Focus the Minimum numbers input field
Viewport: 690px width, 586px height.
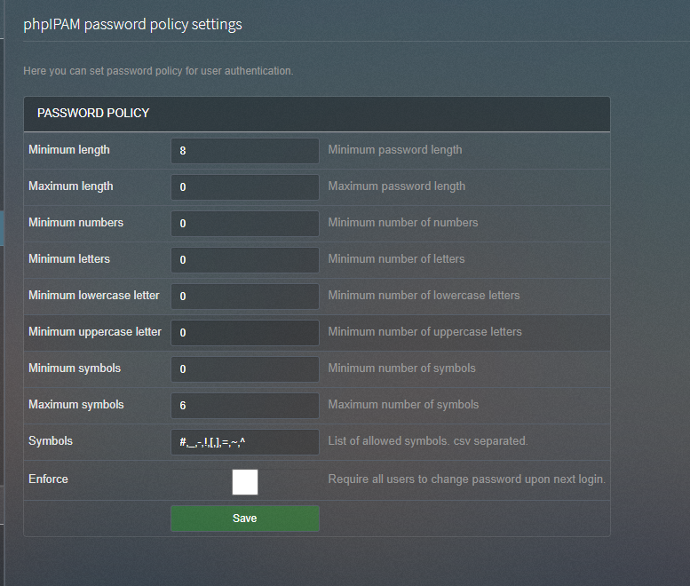click(x=245, y=224)
